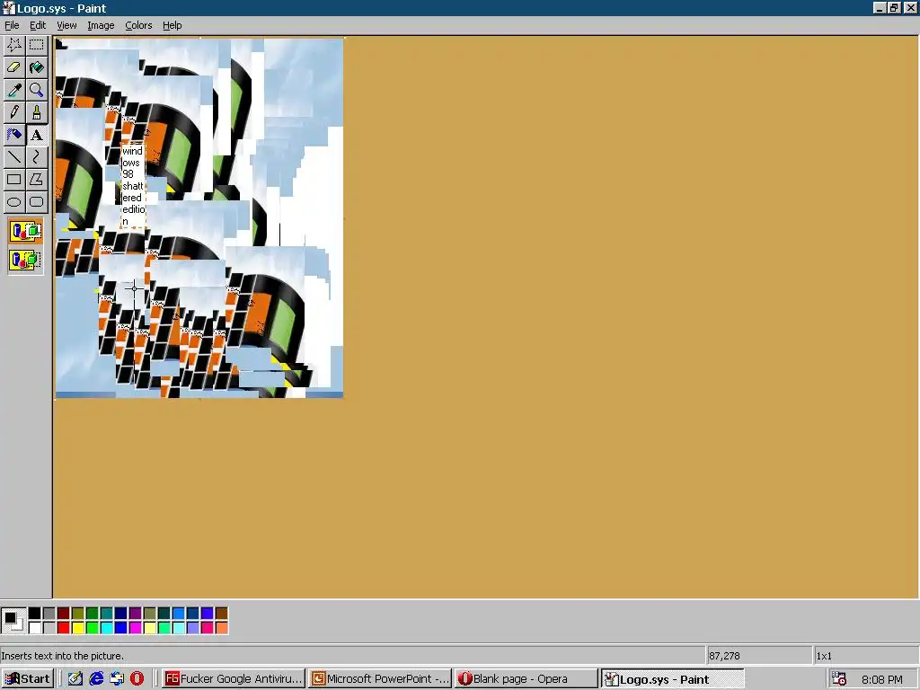
Task: Click the foreground/background color indicator box
Action: [x=13, y=620]
